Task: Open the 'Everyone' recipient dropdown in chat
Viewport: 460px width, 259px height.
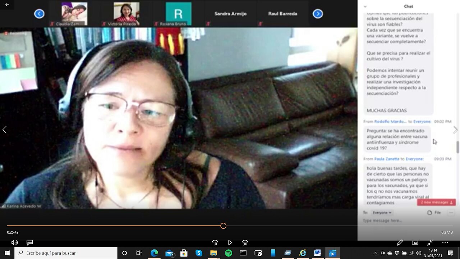Action: [x=382, y=213]
